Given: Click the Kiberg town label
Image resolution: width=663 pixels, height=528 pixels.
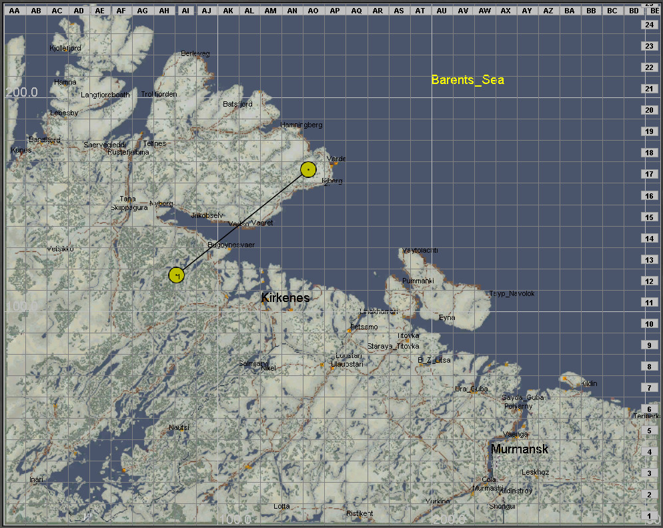Looking at the screenshot, I should [x=332, y=181].
